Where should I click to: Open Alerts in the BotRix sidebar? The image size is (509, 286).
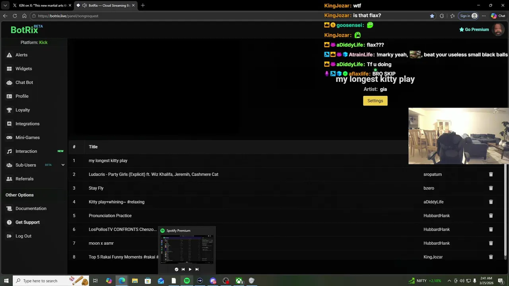pos(21,55)
